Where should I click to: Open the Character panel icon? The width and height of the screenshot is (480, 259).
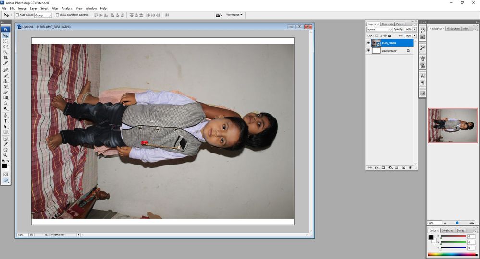[x=422, y=76]
